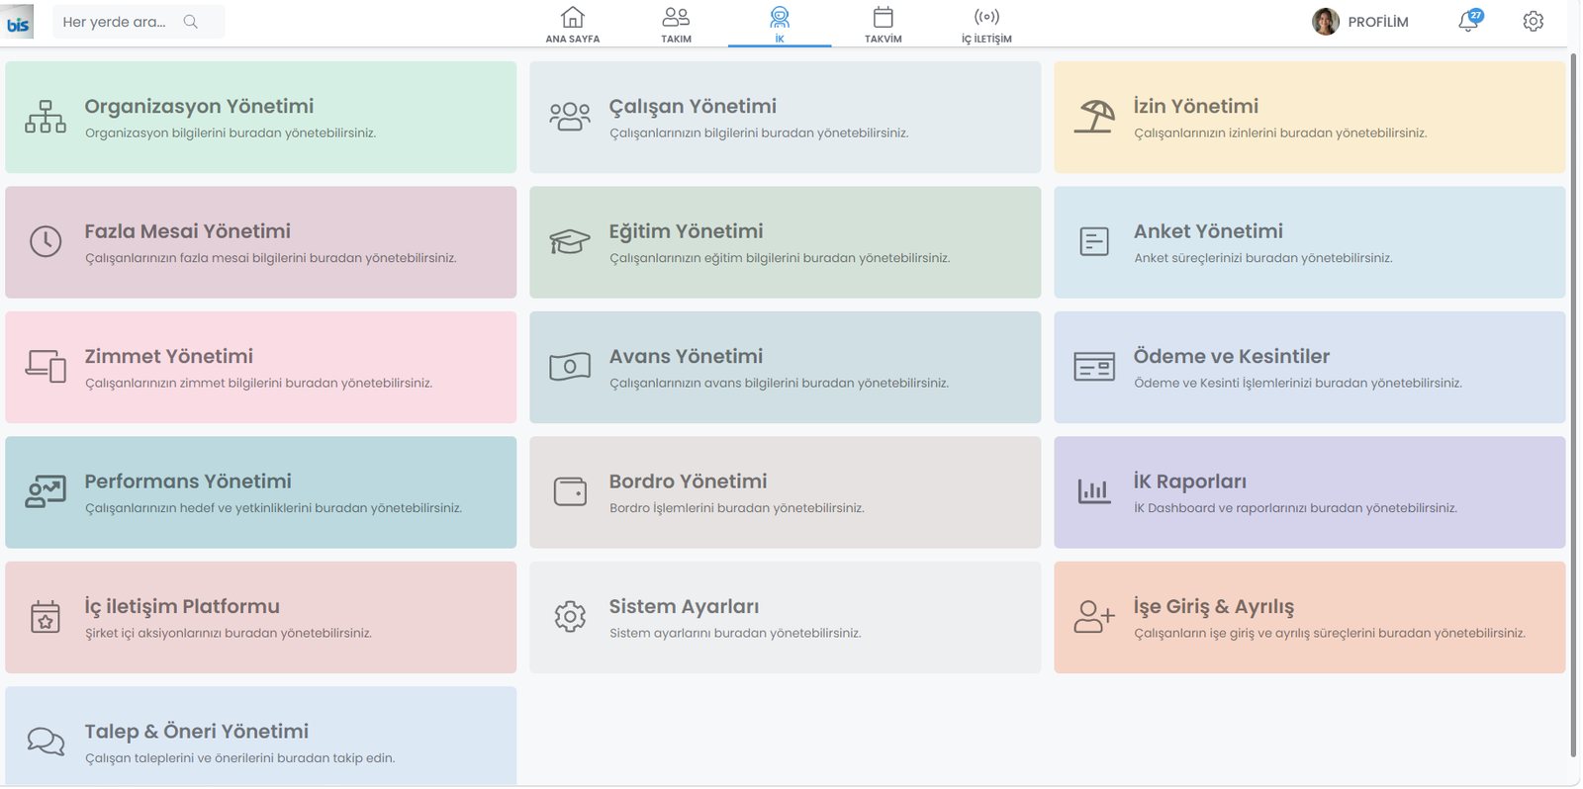Open the TAKVİM tab

tap(884, 25)
